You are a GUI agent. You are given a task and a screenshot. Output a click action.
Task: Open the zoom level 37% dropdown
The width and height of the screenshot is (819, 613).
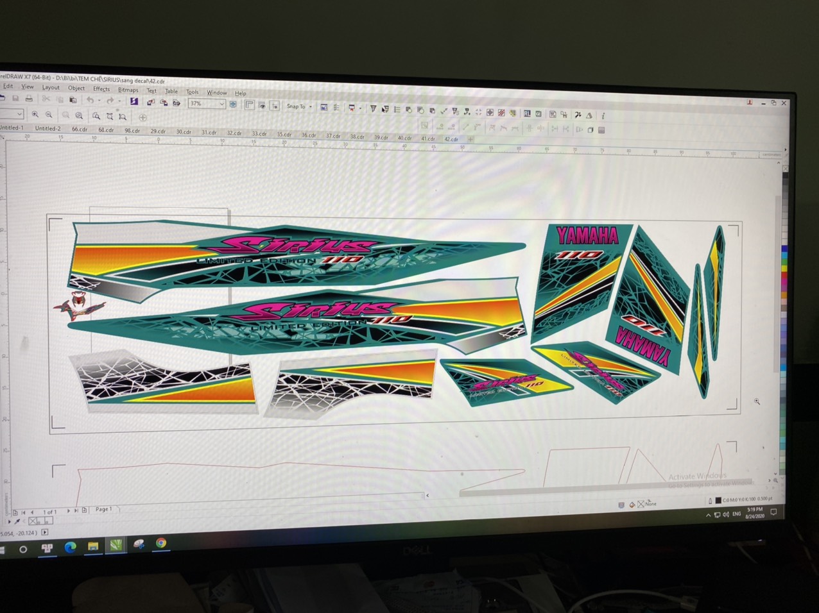click(222, 104)
